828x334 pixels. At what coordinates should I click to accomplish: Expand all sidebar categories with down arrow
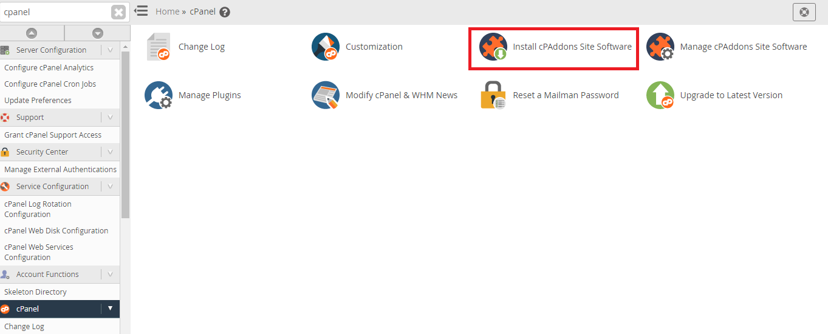[x=97, y=33]
